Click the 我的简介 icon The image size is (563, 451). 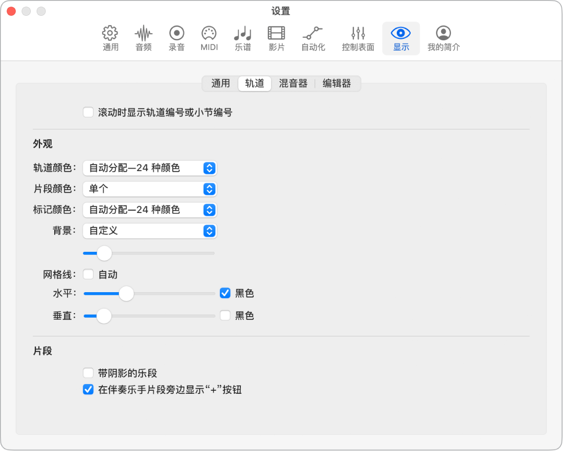click(x=443, y=38)
